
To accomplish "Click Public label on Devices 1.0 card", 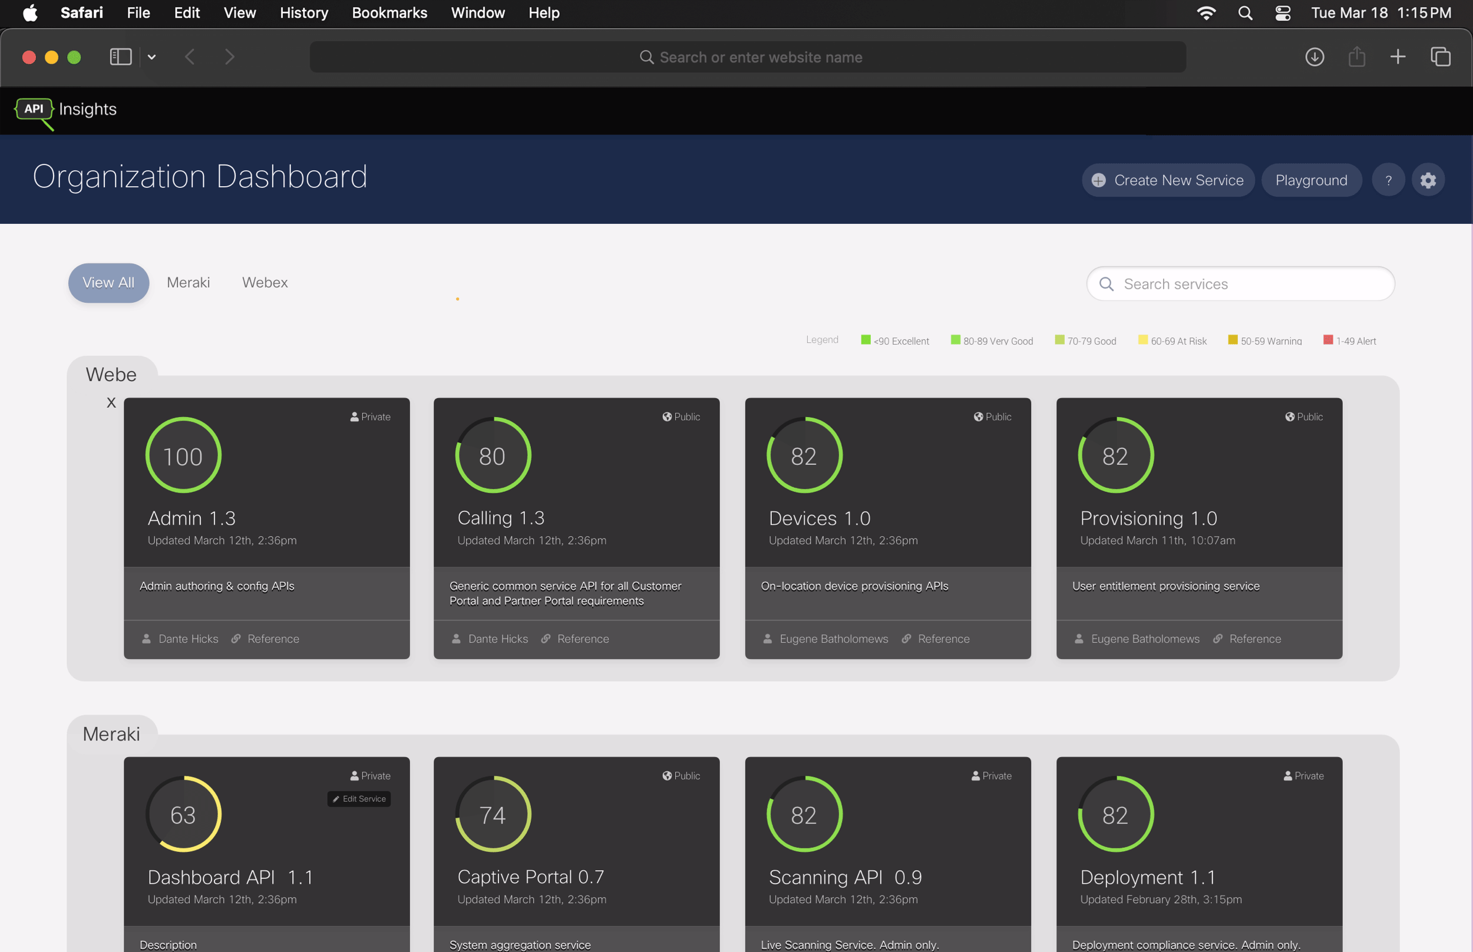I will pyautogui.click(x=998, y=417).
